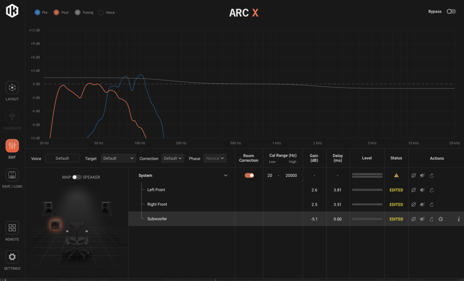Toggle the Bypass switch
The image size is (464, 281).
(451, 12)
